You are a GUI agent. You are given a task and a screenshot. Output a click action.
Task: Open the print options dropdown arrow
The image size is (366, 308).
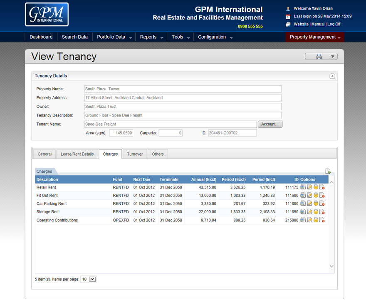coord(332,57)
